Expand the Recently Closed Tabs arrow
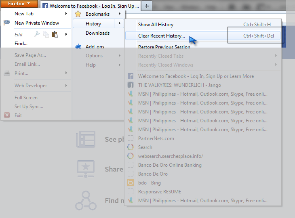Screen dimensions: 295x218 (x=276, y=55)
